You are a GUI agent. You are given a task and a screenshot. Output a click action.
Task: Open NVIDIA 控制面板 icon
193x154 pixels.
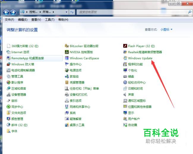point(67,52)
